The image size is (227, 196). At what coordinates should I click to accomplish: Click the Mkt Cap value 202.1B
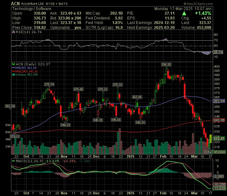(x=116, y=13)
